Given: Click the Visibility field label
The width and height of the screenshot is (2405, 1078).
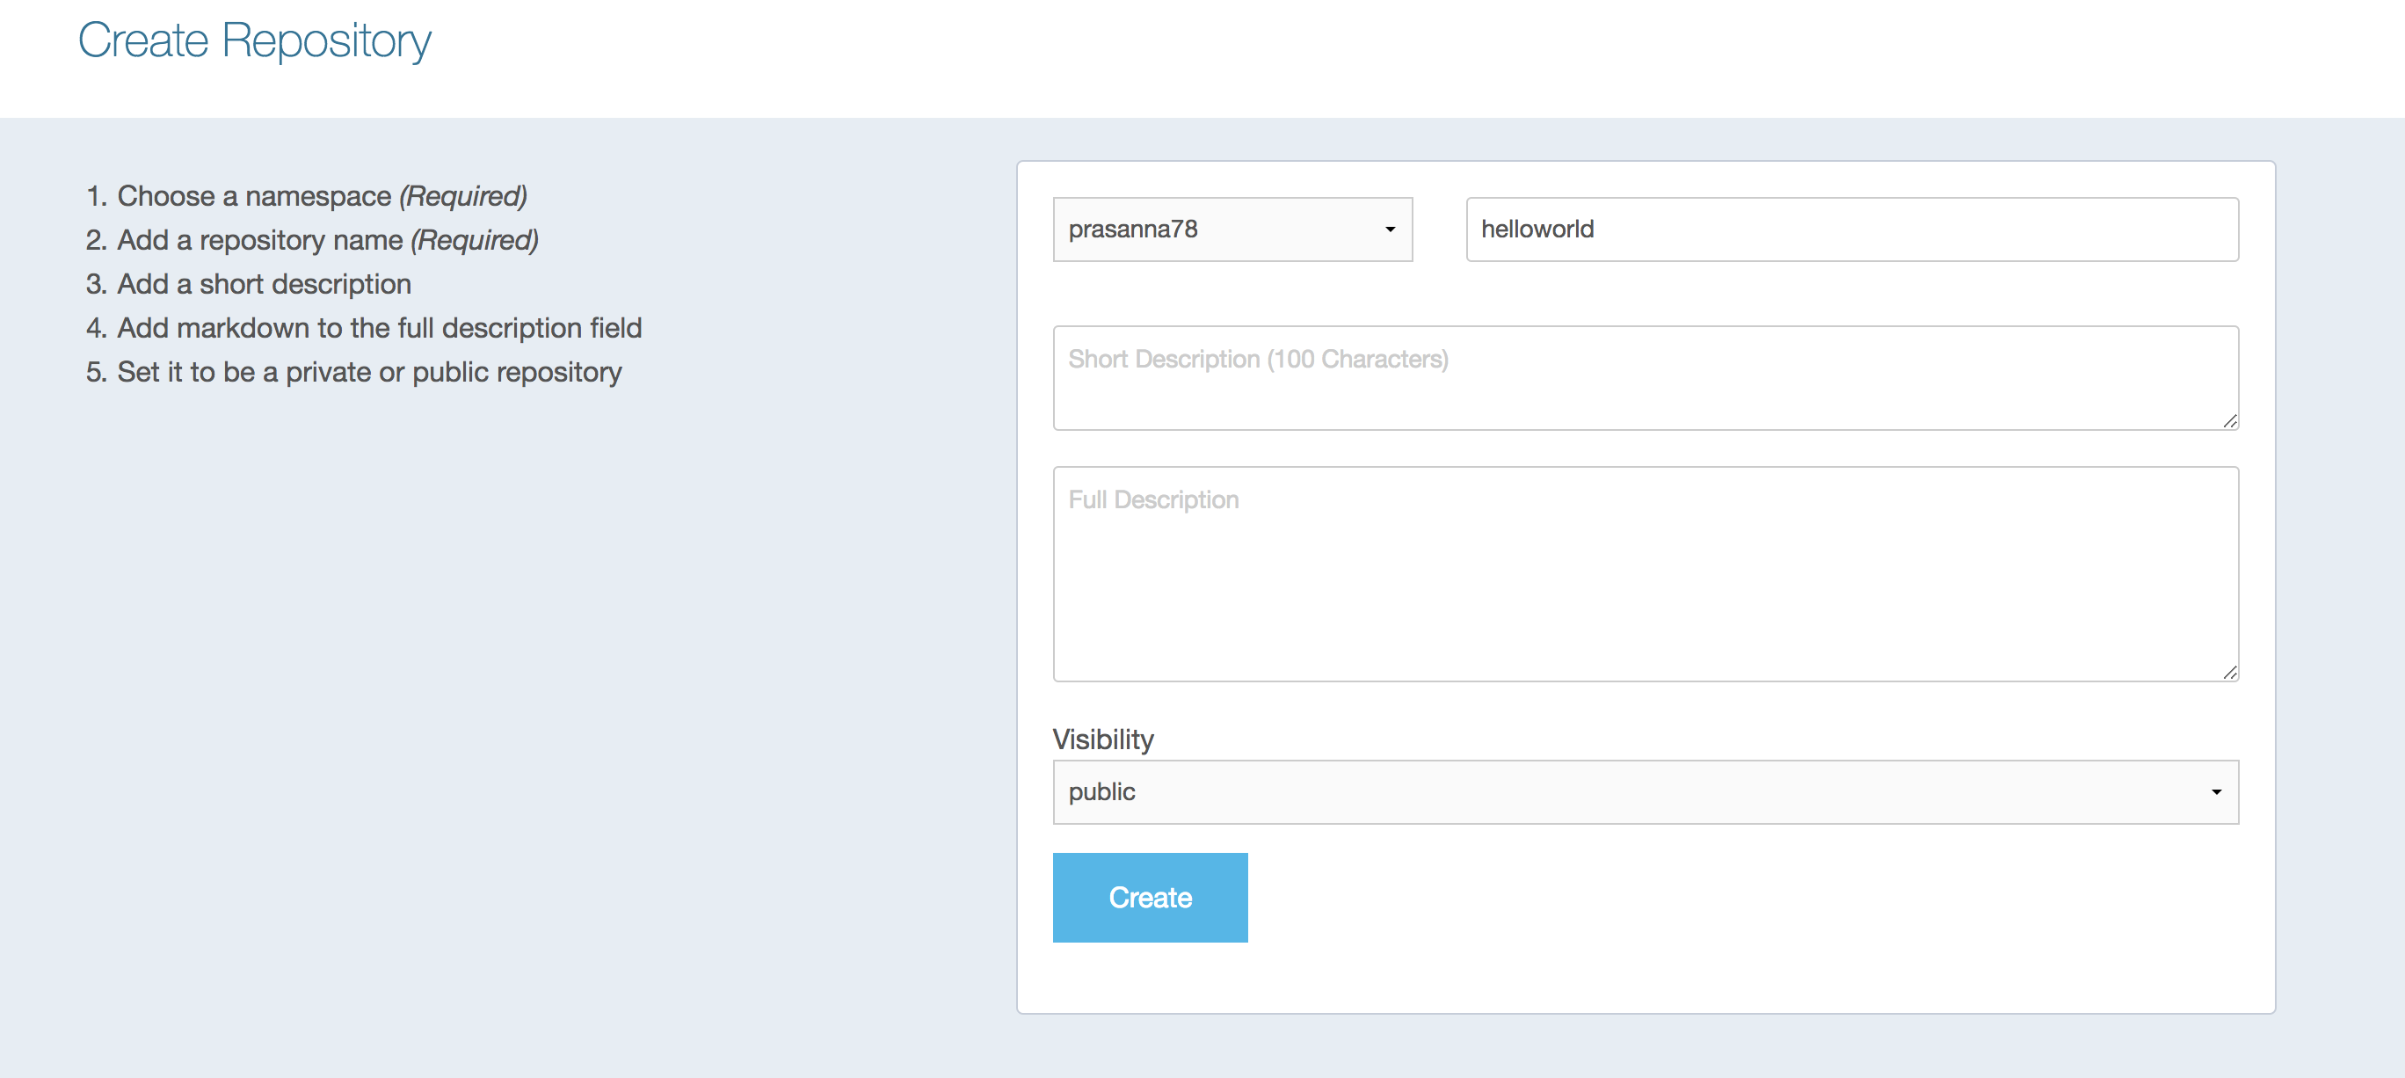Looking at the screenshot, I should [1102, 739].
